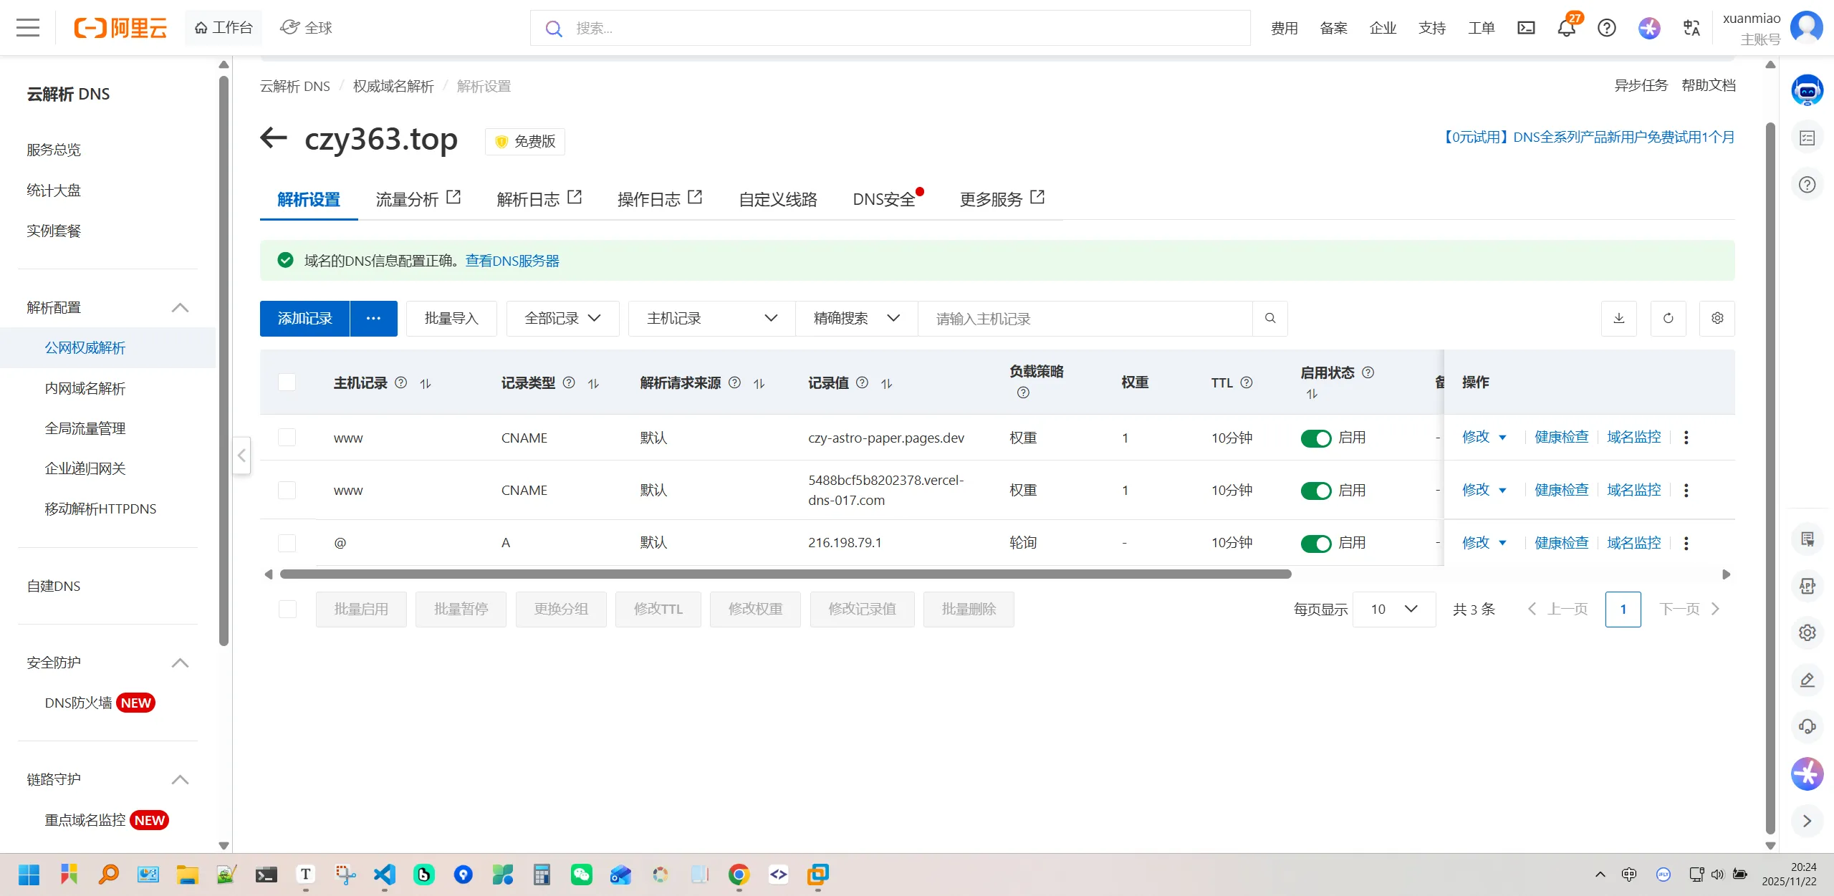Switch to the 自定义线路 tab

pyautogui.click(x=777, y=200)
